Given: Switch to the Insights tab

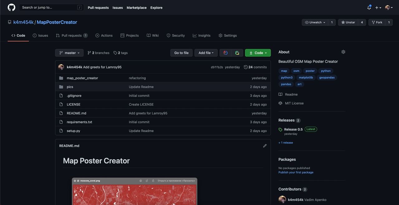Looking at the screenshot, I should 201,35.
